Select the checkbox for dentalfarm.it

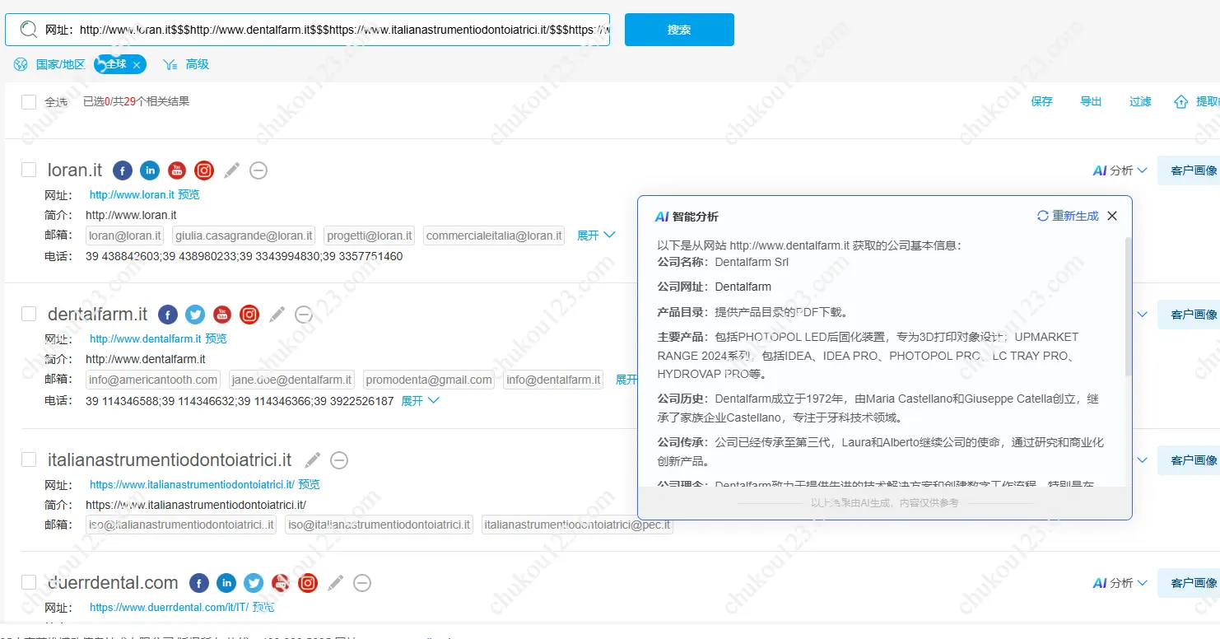point(29,314)
